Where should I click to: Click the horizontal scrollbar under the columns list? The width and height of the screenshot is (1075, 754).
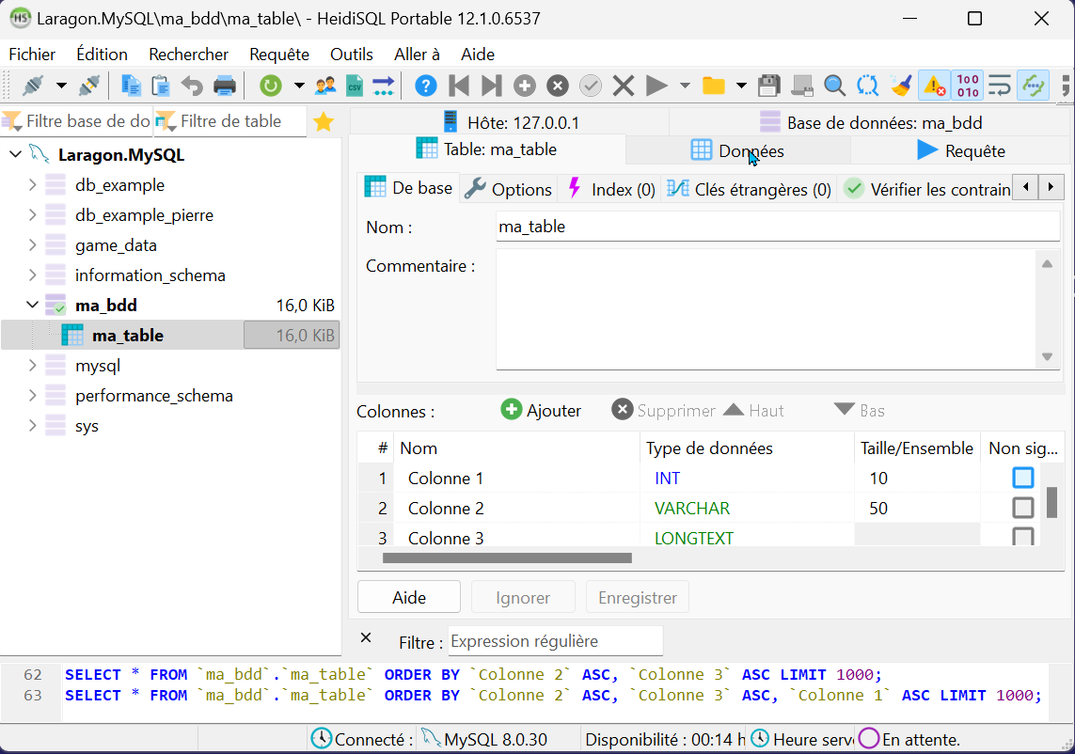pos(507,558)
